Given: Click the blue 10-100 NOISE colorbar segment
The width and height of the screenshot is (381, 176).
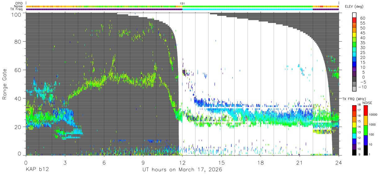Looking at the screenshot, I should [366, 140].
